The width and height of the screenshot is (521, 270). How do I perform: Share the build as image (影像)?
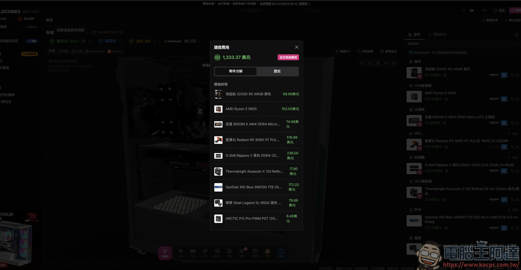pos(77,51)
